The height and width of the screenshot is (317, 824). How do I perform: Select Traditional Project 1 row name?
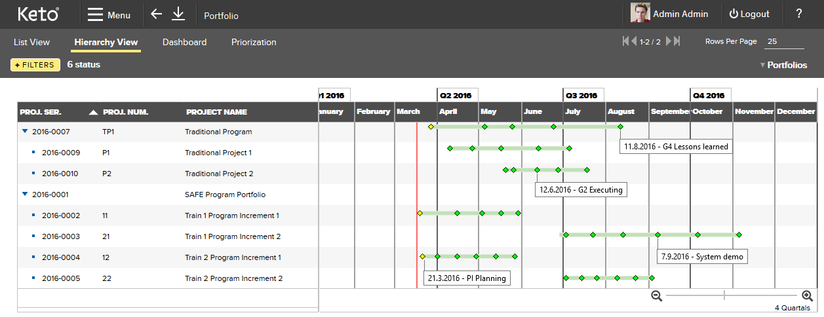click(218, 153)
